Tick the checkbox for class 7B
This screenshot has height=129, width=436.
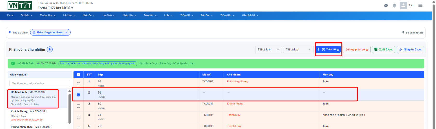tap(79, 128)
